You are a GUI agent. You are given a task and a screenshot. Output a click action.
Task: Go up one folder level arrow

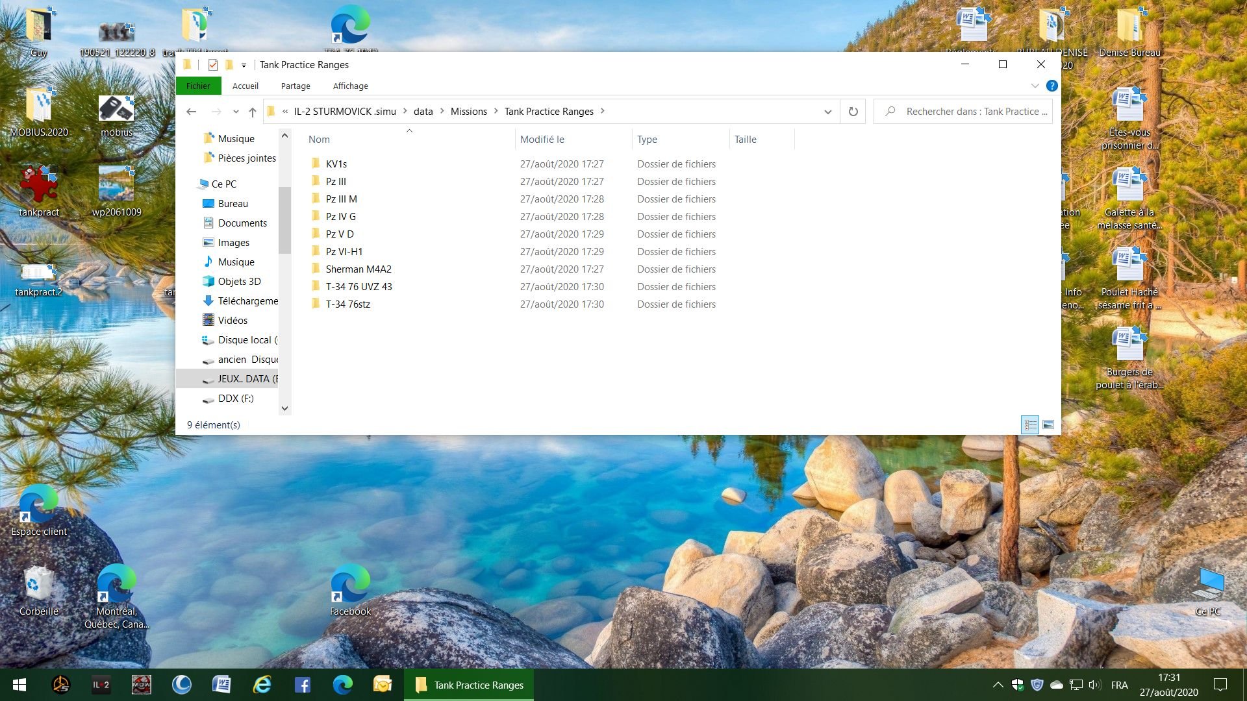click(x=253, y=112)
